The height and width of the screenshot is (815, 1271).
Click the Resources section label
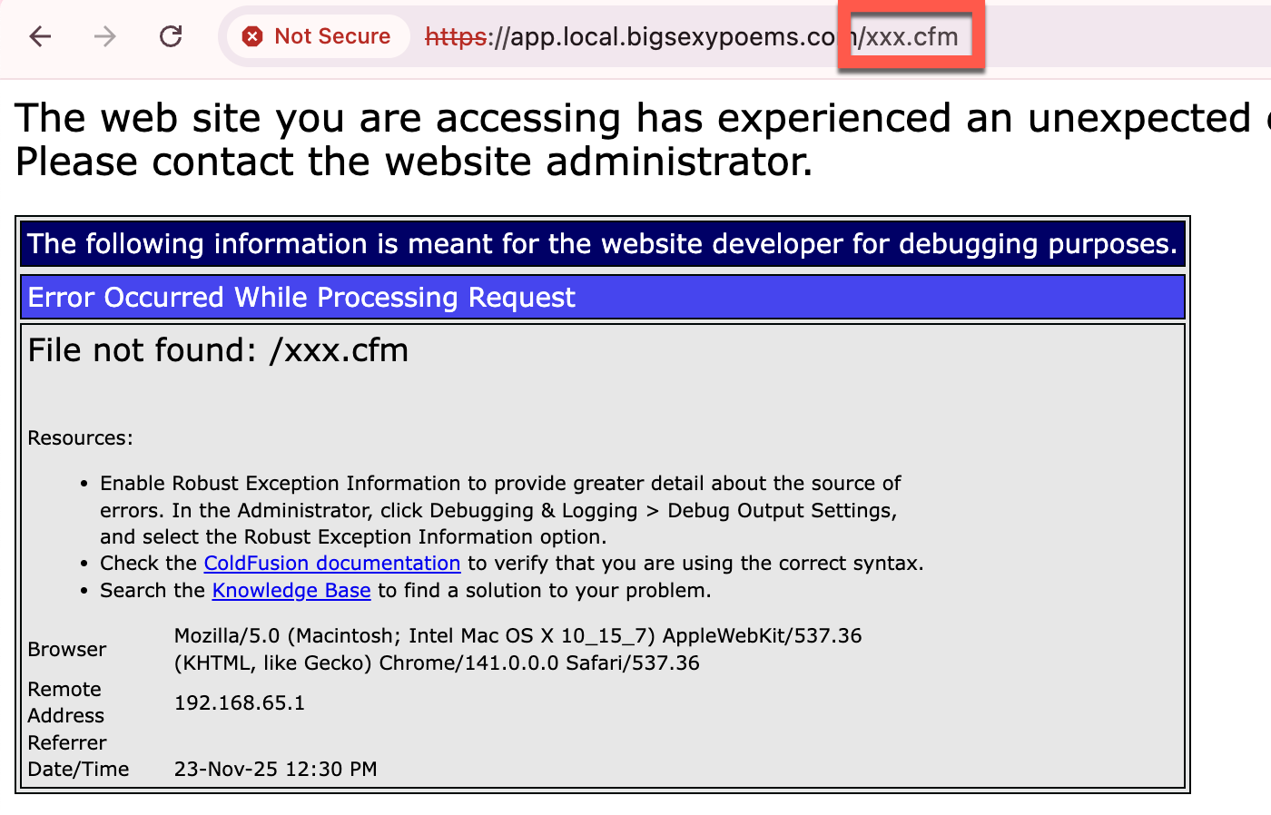(x=80, y=437)
